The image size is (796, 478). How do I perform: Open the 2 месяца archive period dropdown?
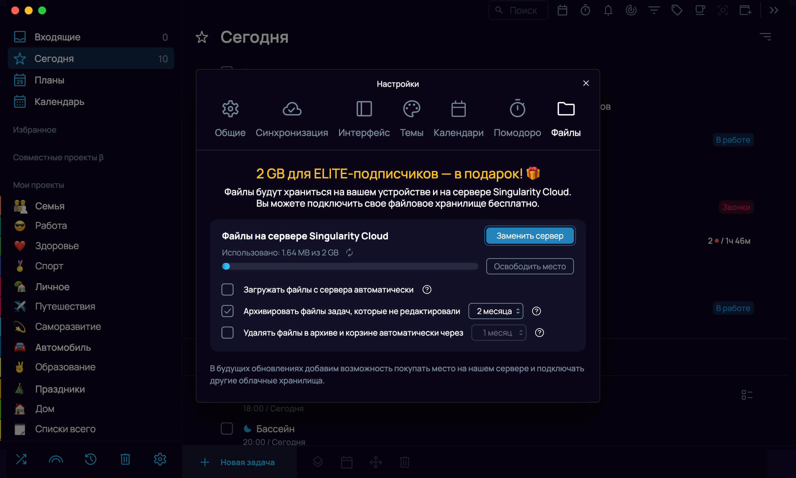pyautogui.click(x=496, y=311)
